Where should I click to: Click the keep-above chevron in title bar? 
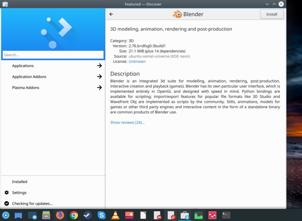click(274, 4)
